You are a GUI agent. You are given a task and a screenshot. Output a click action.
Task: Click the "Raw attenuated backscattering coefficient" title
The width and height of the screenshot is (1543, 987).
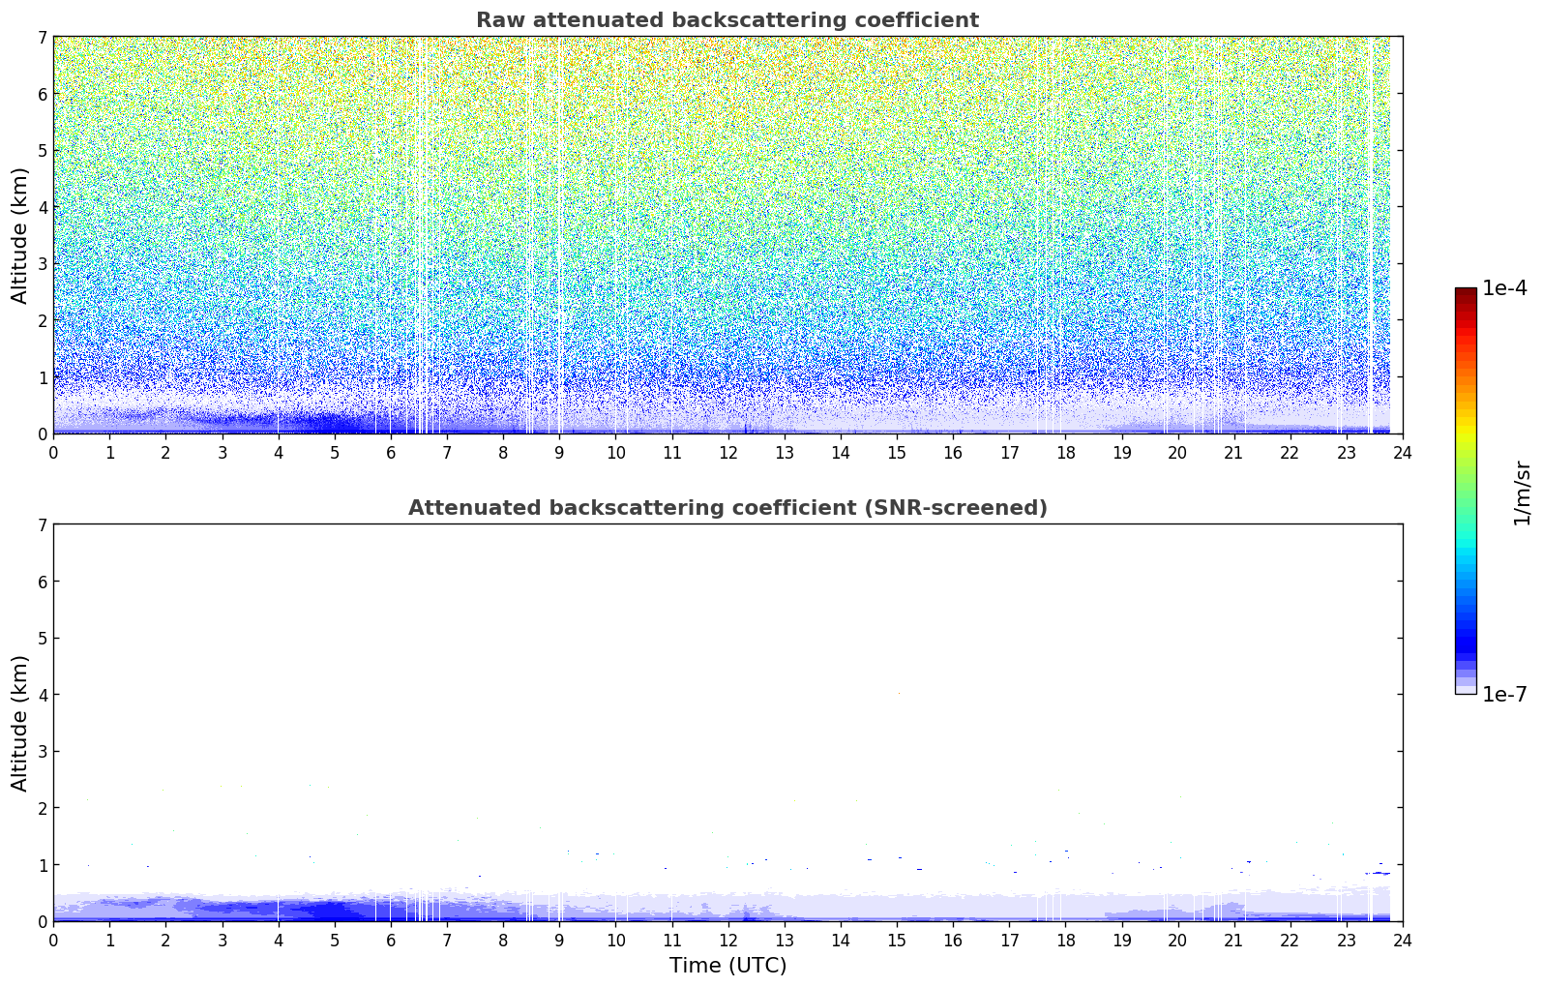click(727, 20)
